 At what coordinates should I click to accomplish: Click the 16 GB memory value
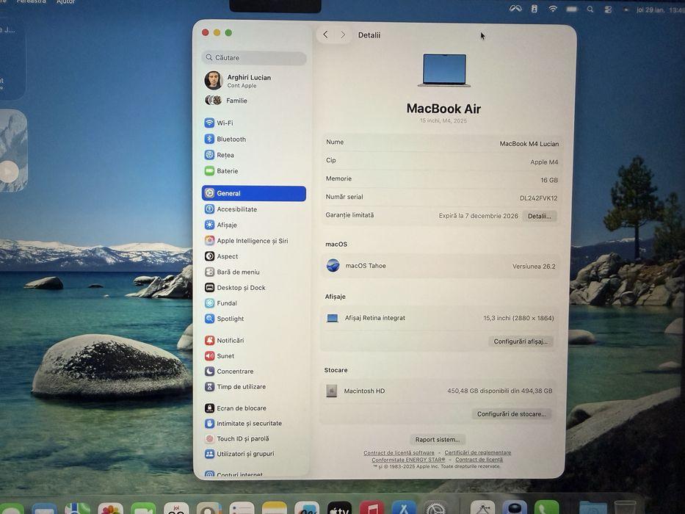coord(549,180)
